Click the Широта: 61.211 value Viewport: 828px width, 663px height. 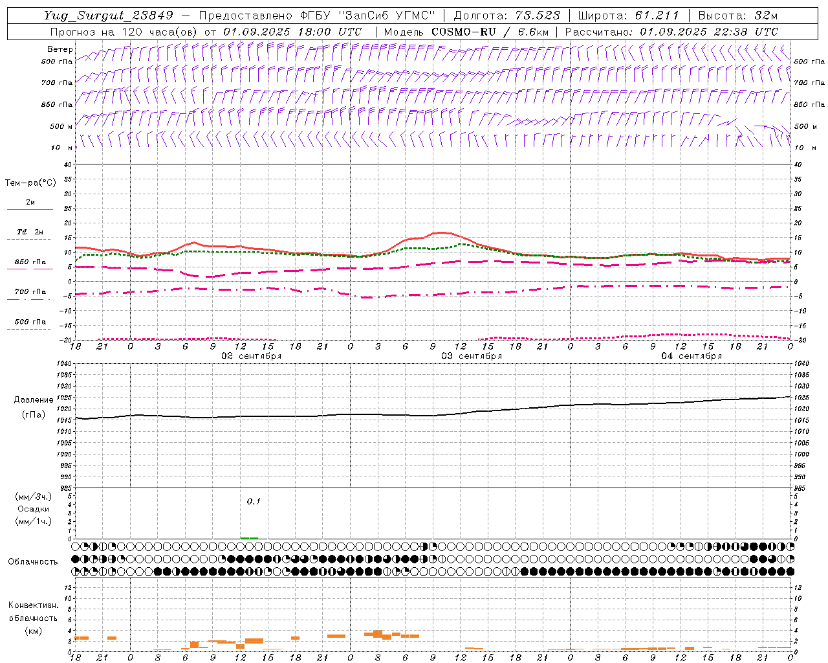coord(628,16)
